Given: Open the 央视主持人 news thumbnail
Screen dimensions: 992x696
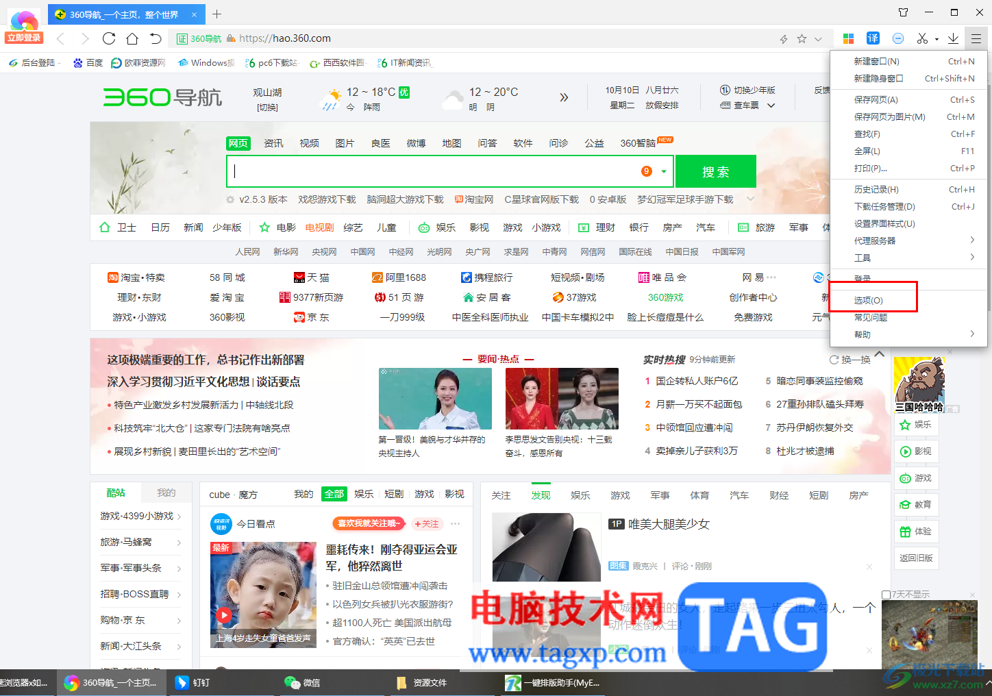Looking at the screenshot, I should coord(435,399).
